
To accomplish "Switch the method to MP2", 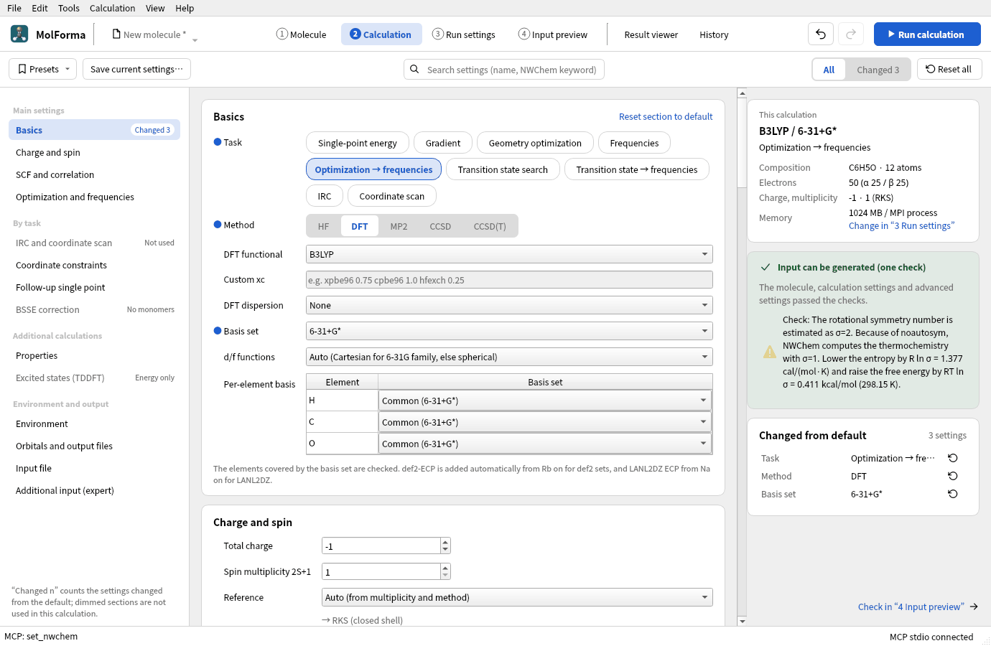I will [399, 226].
